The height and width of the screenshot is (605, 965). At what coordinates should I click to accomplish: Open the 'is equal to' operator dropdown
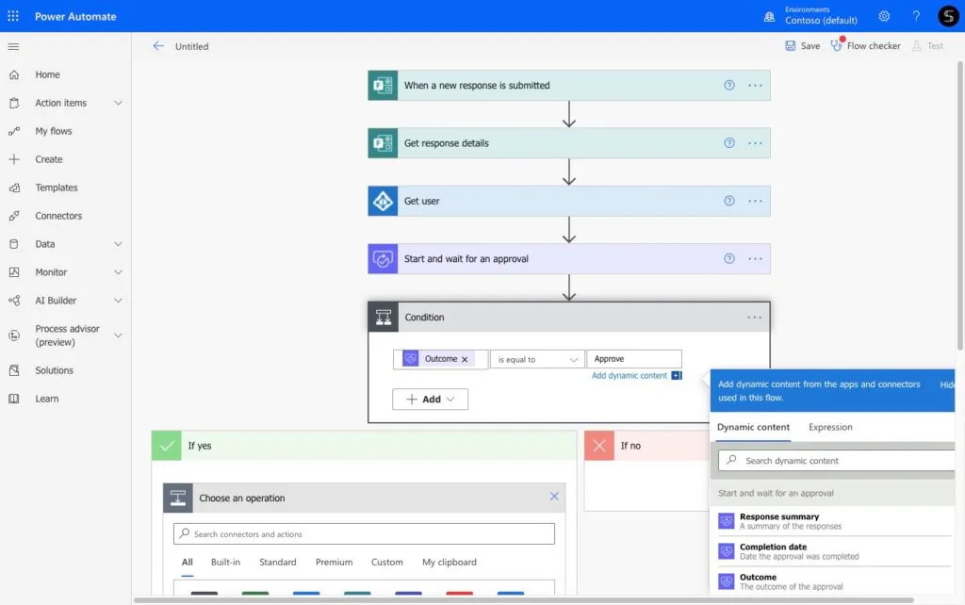pyautogui.click(x=537, y=359)
